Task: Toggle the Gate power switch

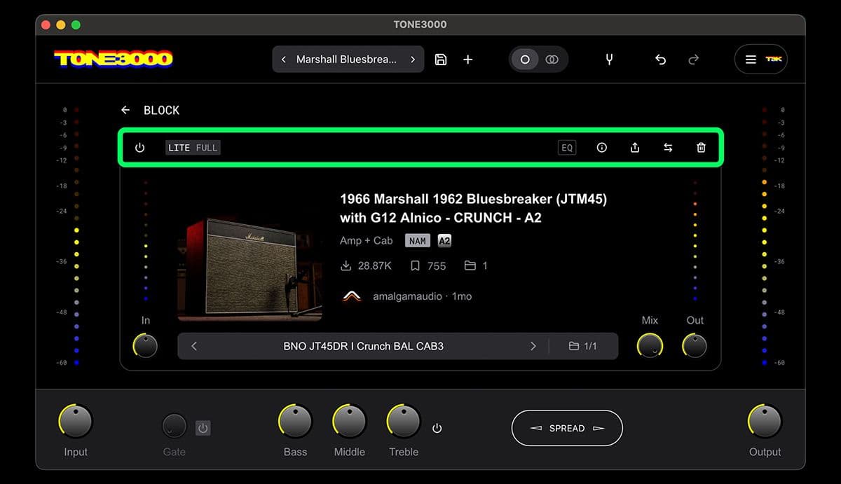Action: (203, 427)
